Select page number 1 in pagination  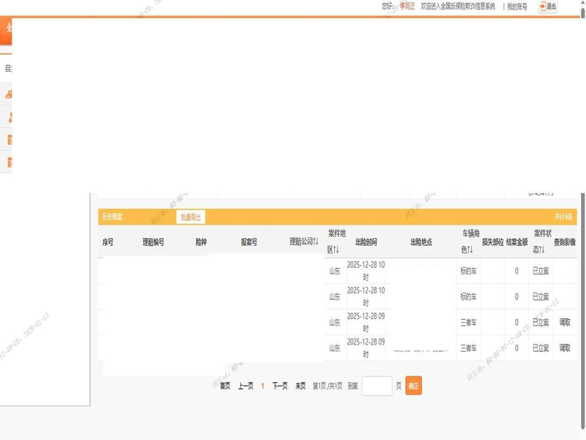pyautogui.click(x=263, y=386)
